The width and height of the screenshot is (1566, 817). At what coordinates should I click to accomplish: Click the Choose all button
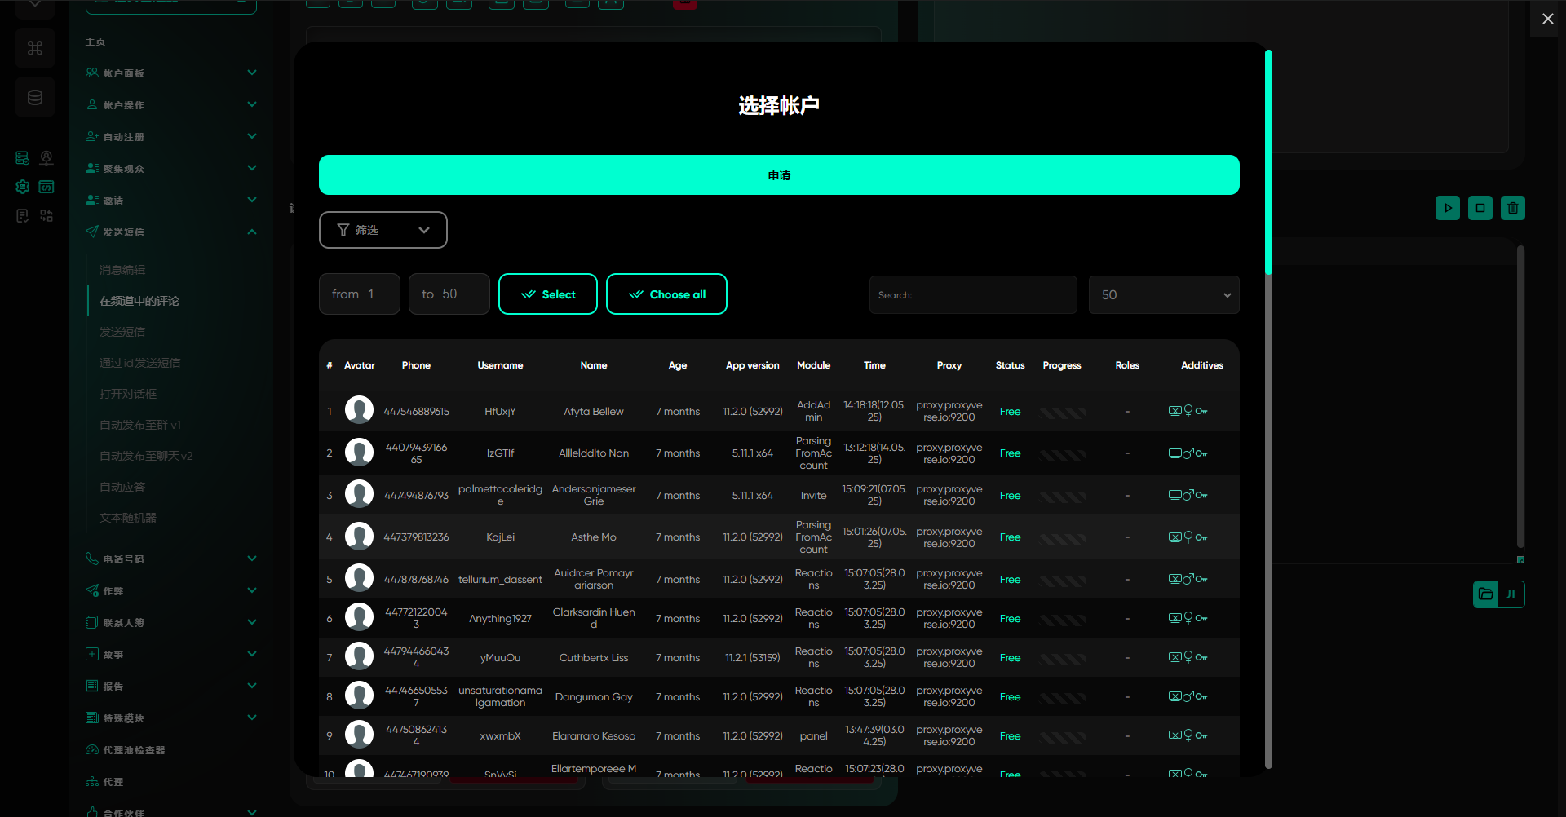point(666,294)
